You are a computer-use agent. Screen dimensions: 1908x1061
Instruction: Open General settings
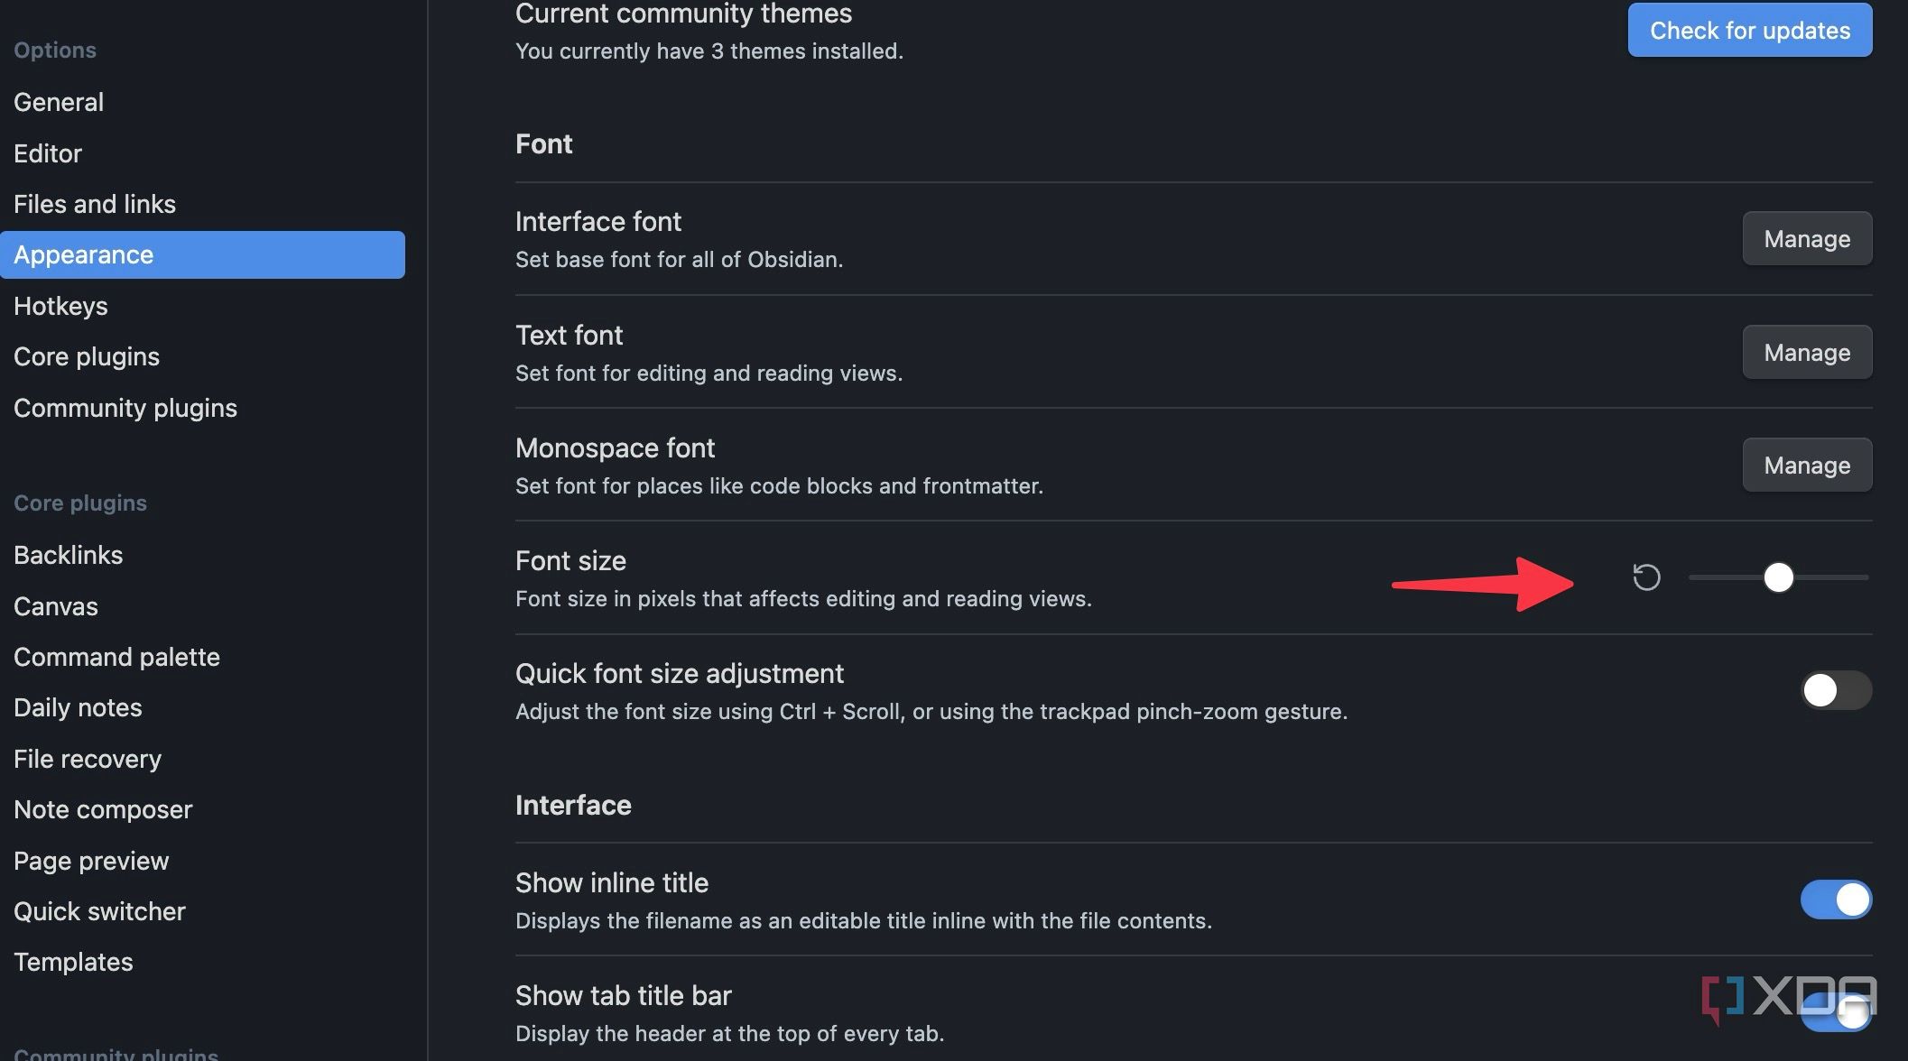(x=59, y=102)
